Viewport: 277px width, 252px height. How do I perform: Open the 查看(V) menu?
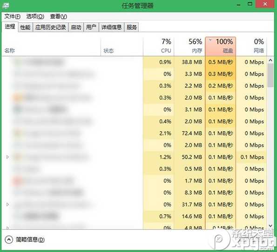tap(59, 16)
